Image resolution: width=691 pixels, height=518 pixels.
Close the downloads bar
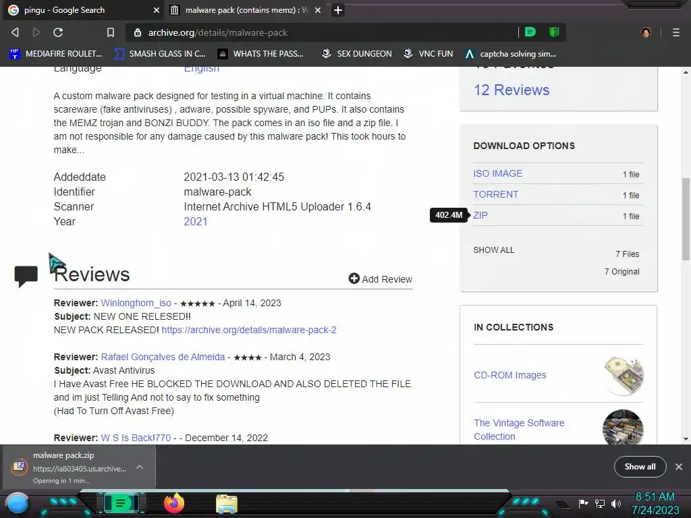tap(679, 467)
